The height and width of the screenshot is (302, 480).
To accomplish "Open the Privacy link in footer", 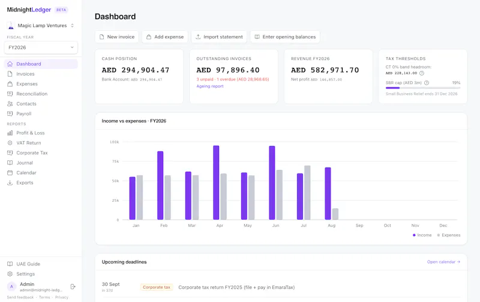I will pos(62,297).
